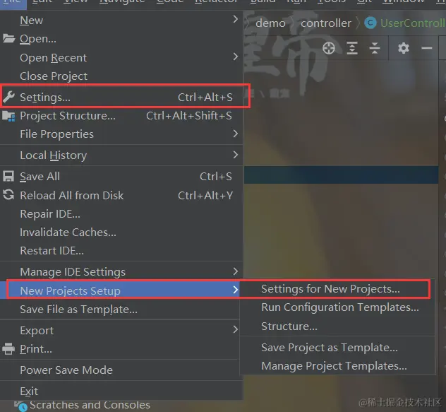
Task: Expand the Local History submenu arrow
Action: coord(236,155)
